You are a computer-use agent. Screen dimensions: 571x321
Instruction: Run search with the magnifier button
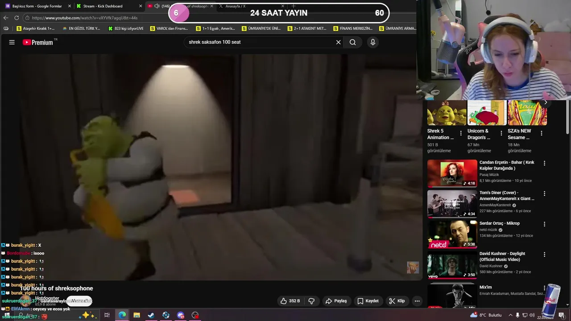(x=352, y=42)
